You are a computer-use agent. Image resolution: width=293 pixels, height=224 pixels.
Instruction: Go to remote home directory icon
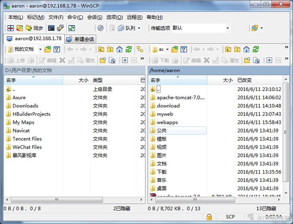coord(246,50)
